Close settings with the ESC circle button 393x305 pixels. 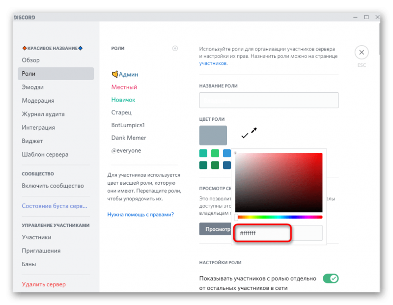click(x=362, y=53)
